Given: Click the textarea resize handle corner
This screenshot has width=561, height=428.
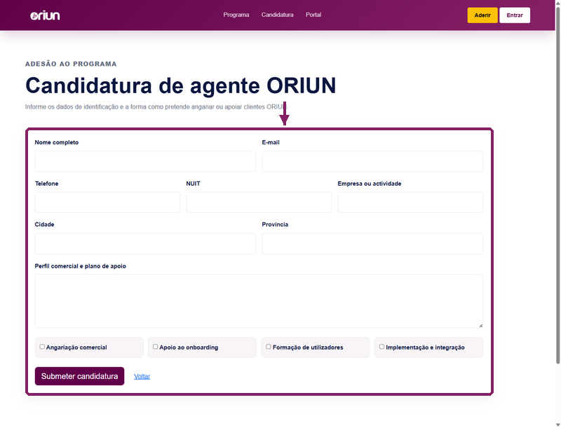Looking at the screenshot, I should pyautogui.click(x=480, y=326).
